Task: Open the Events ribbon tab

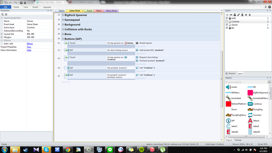Action: pyautogui.click(x=35, y=7)
